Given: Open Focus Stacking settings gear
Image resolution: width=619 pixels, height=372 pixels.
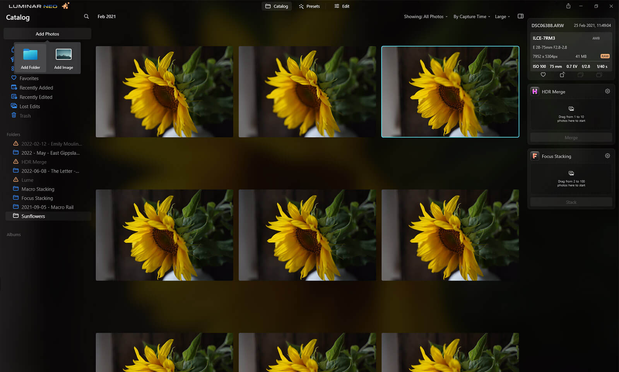Looking at the screenshot, I should pyautogui.click(x=607, y=156).
